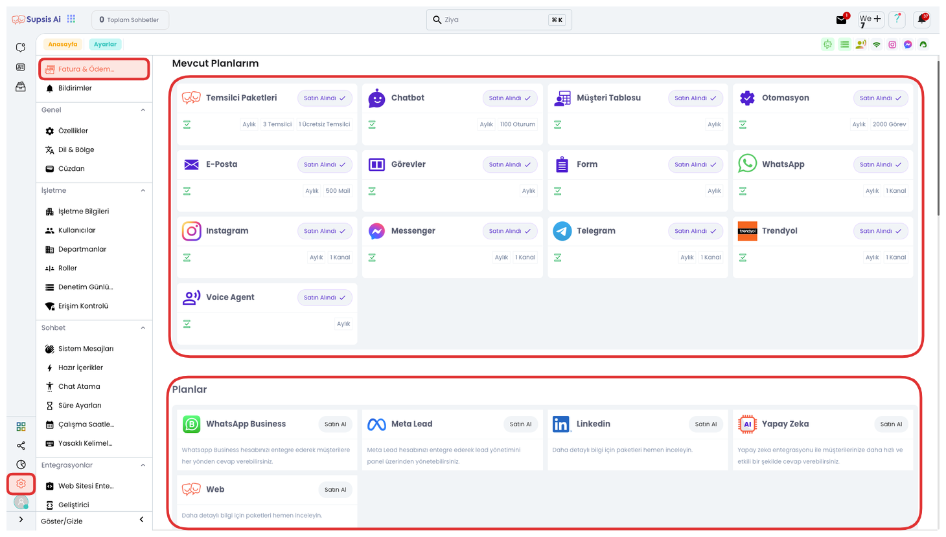Click Satın Al for WhatsApp Business
The height and width of the screenshot is (537, 946).
[335, 424]
